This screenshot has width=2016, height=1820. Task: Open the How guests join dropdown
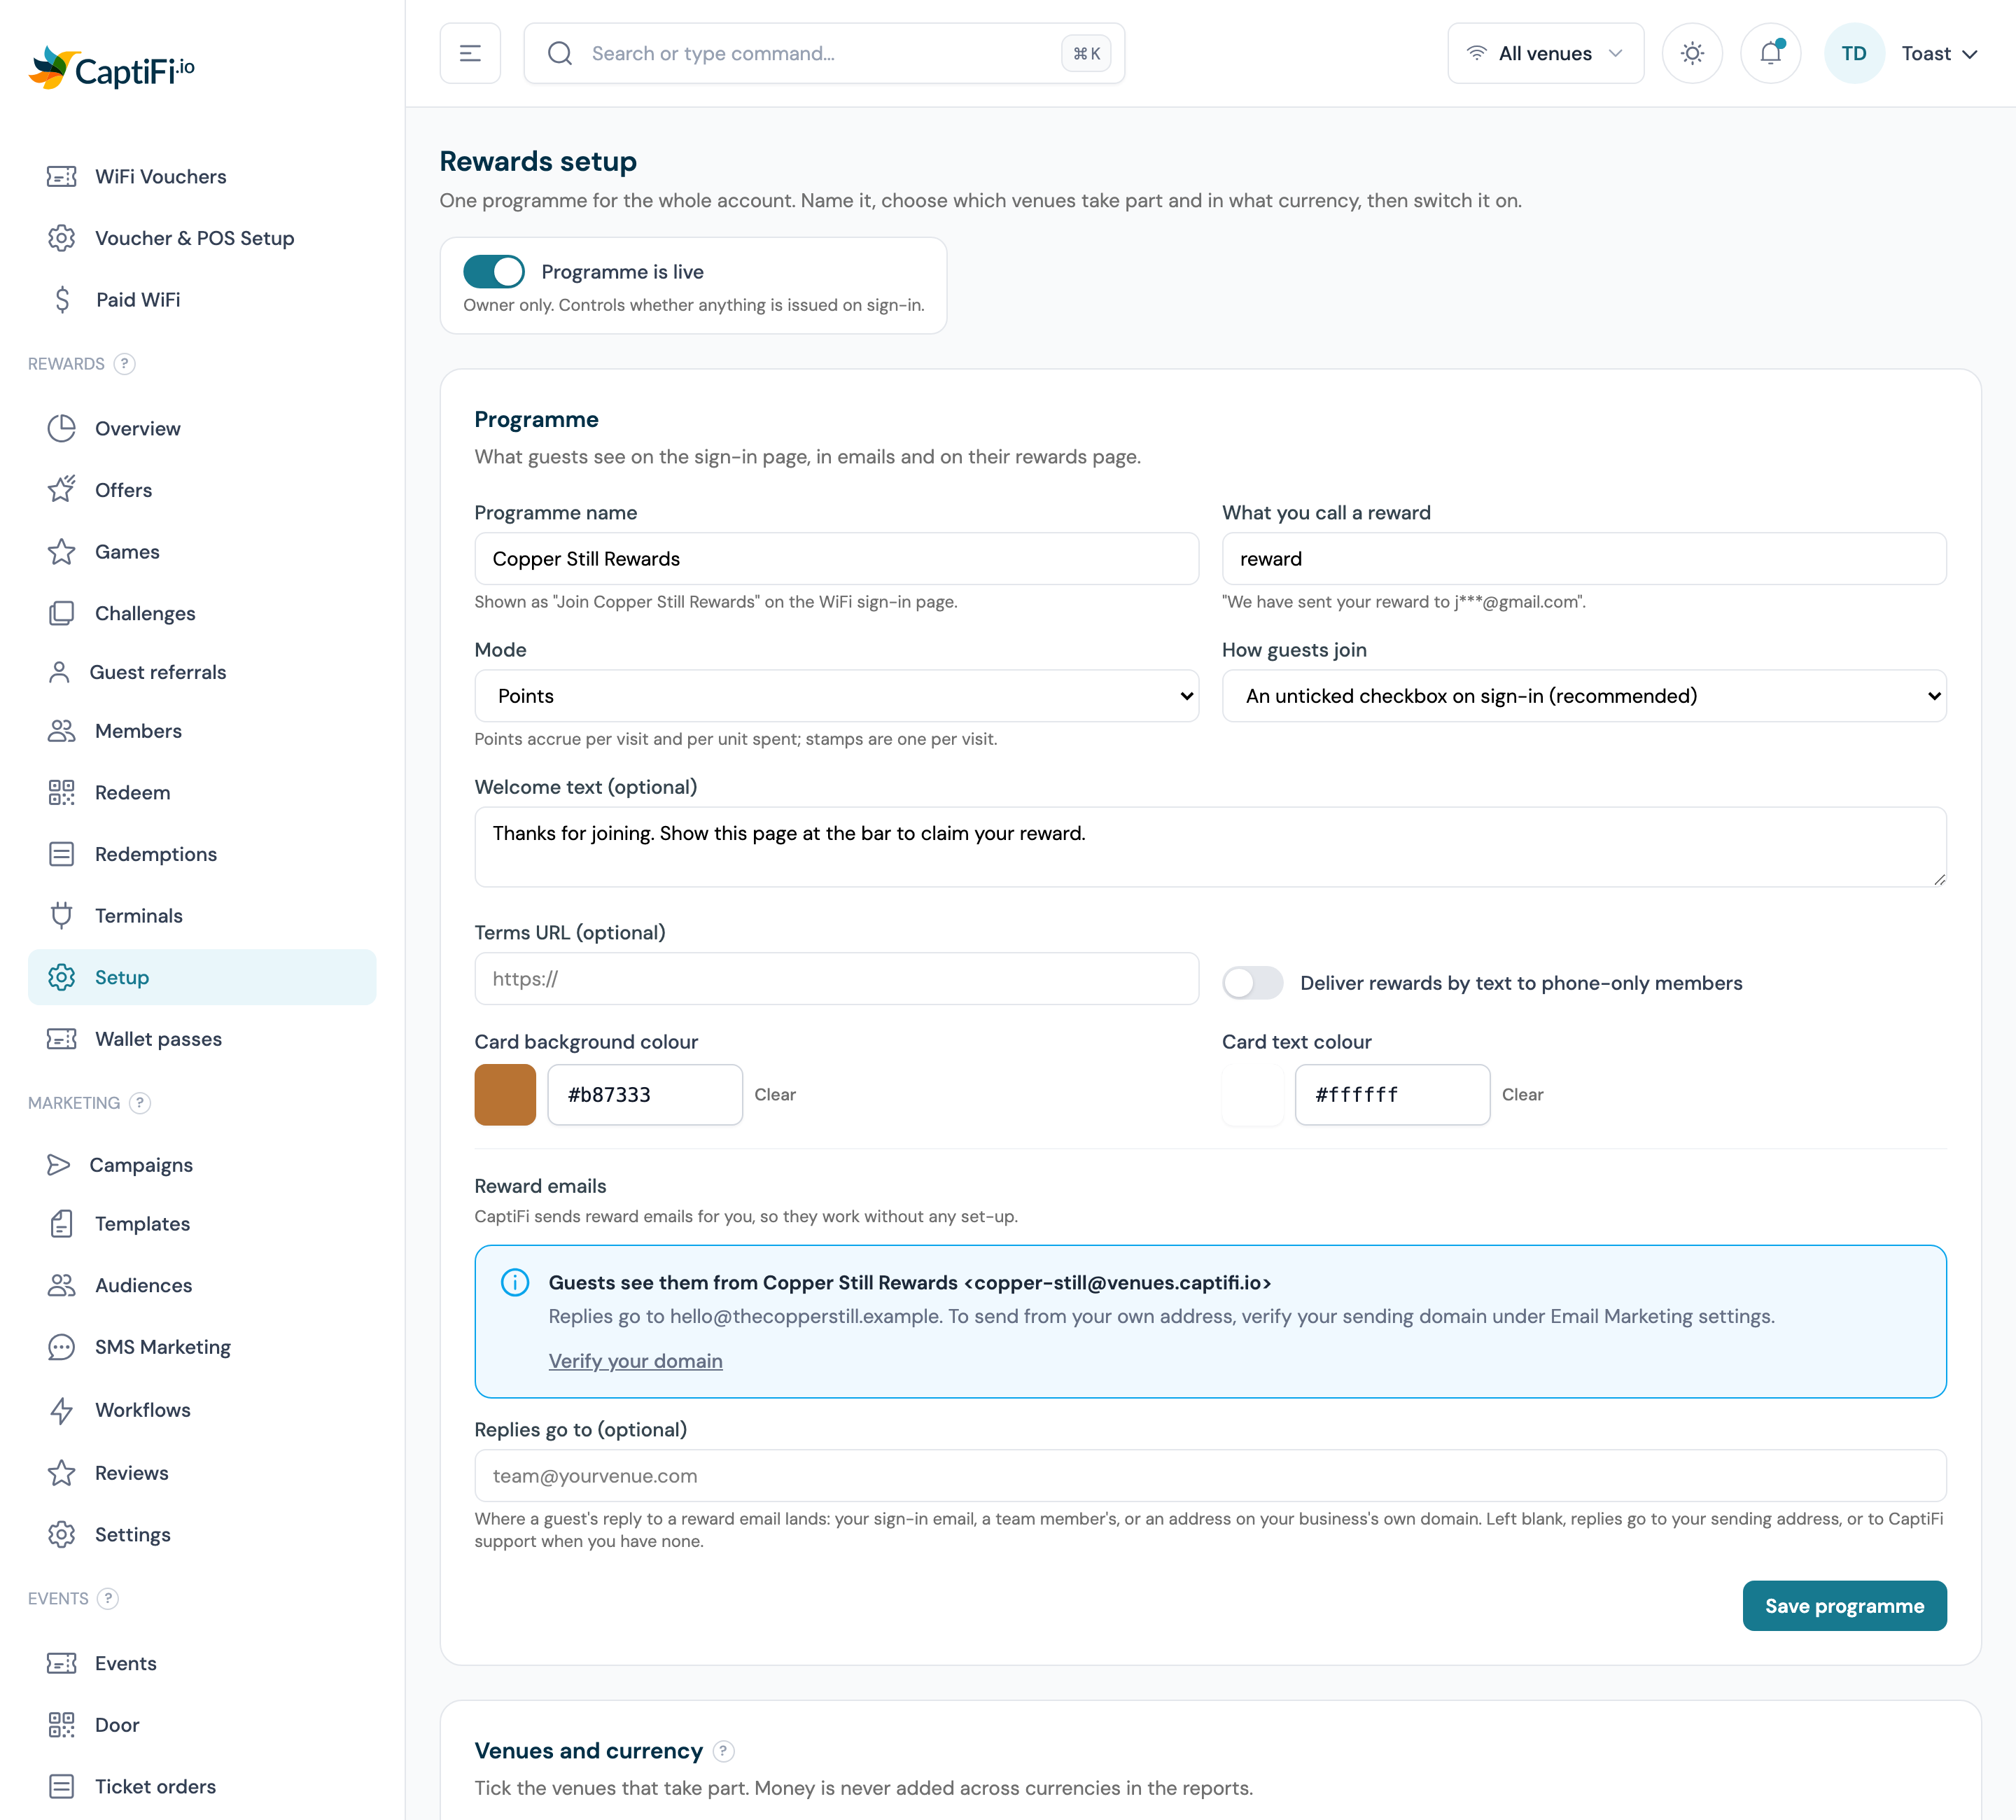coord(1584,696)
